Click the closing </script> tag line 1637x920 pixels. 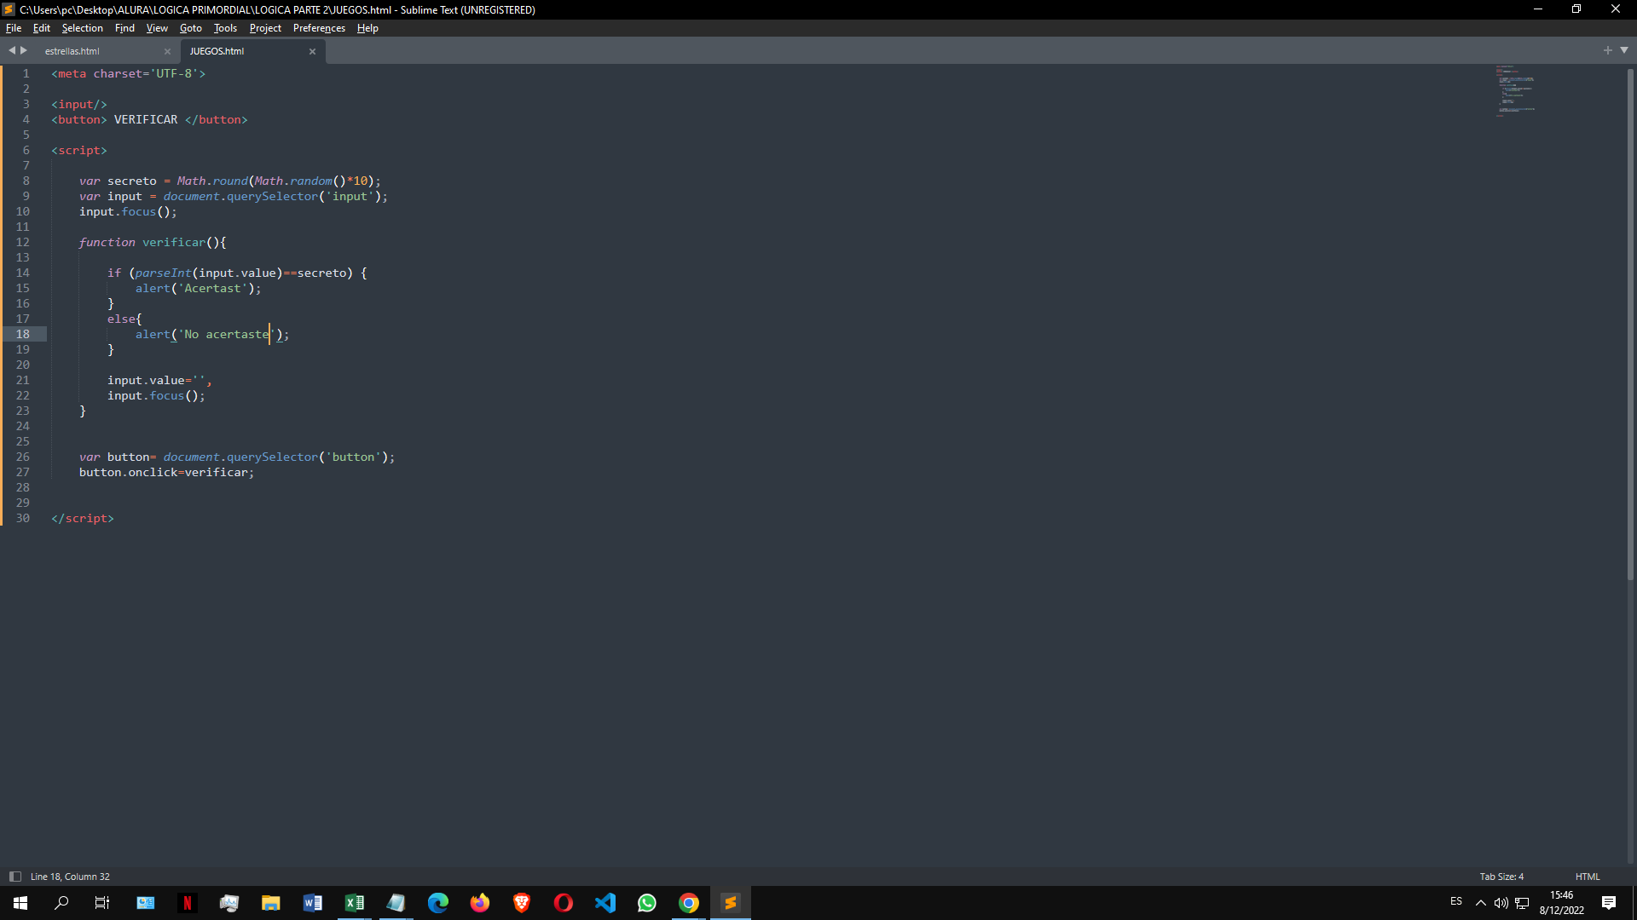[x=82, y=518]
